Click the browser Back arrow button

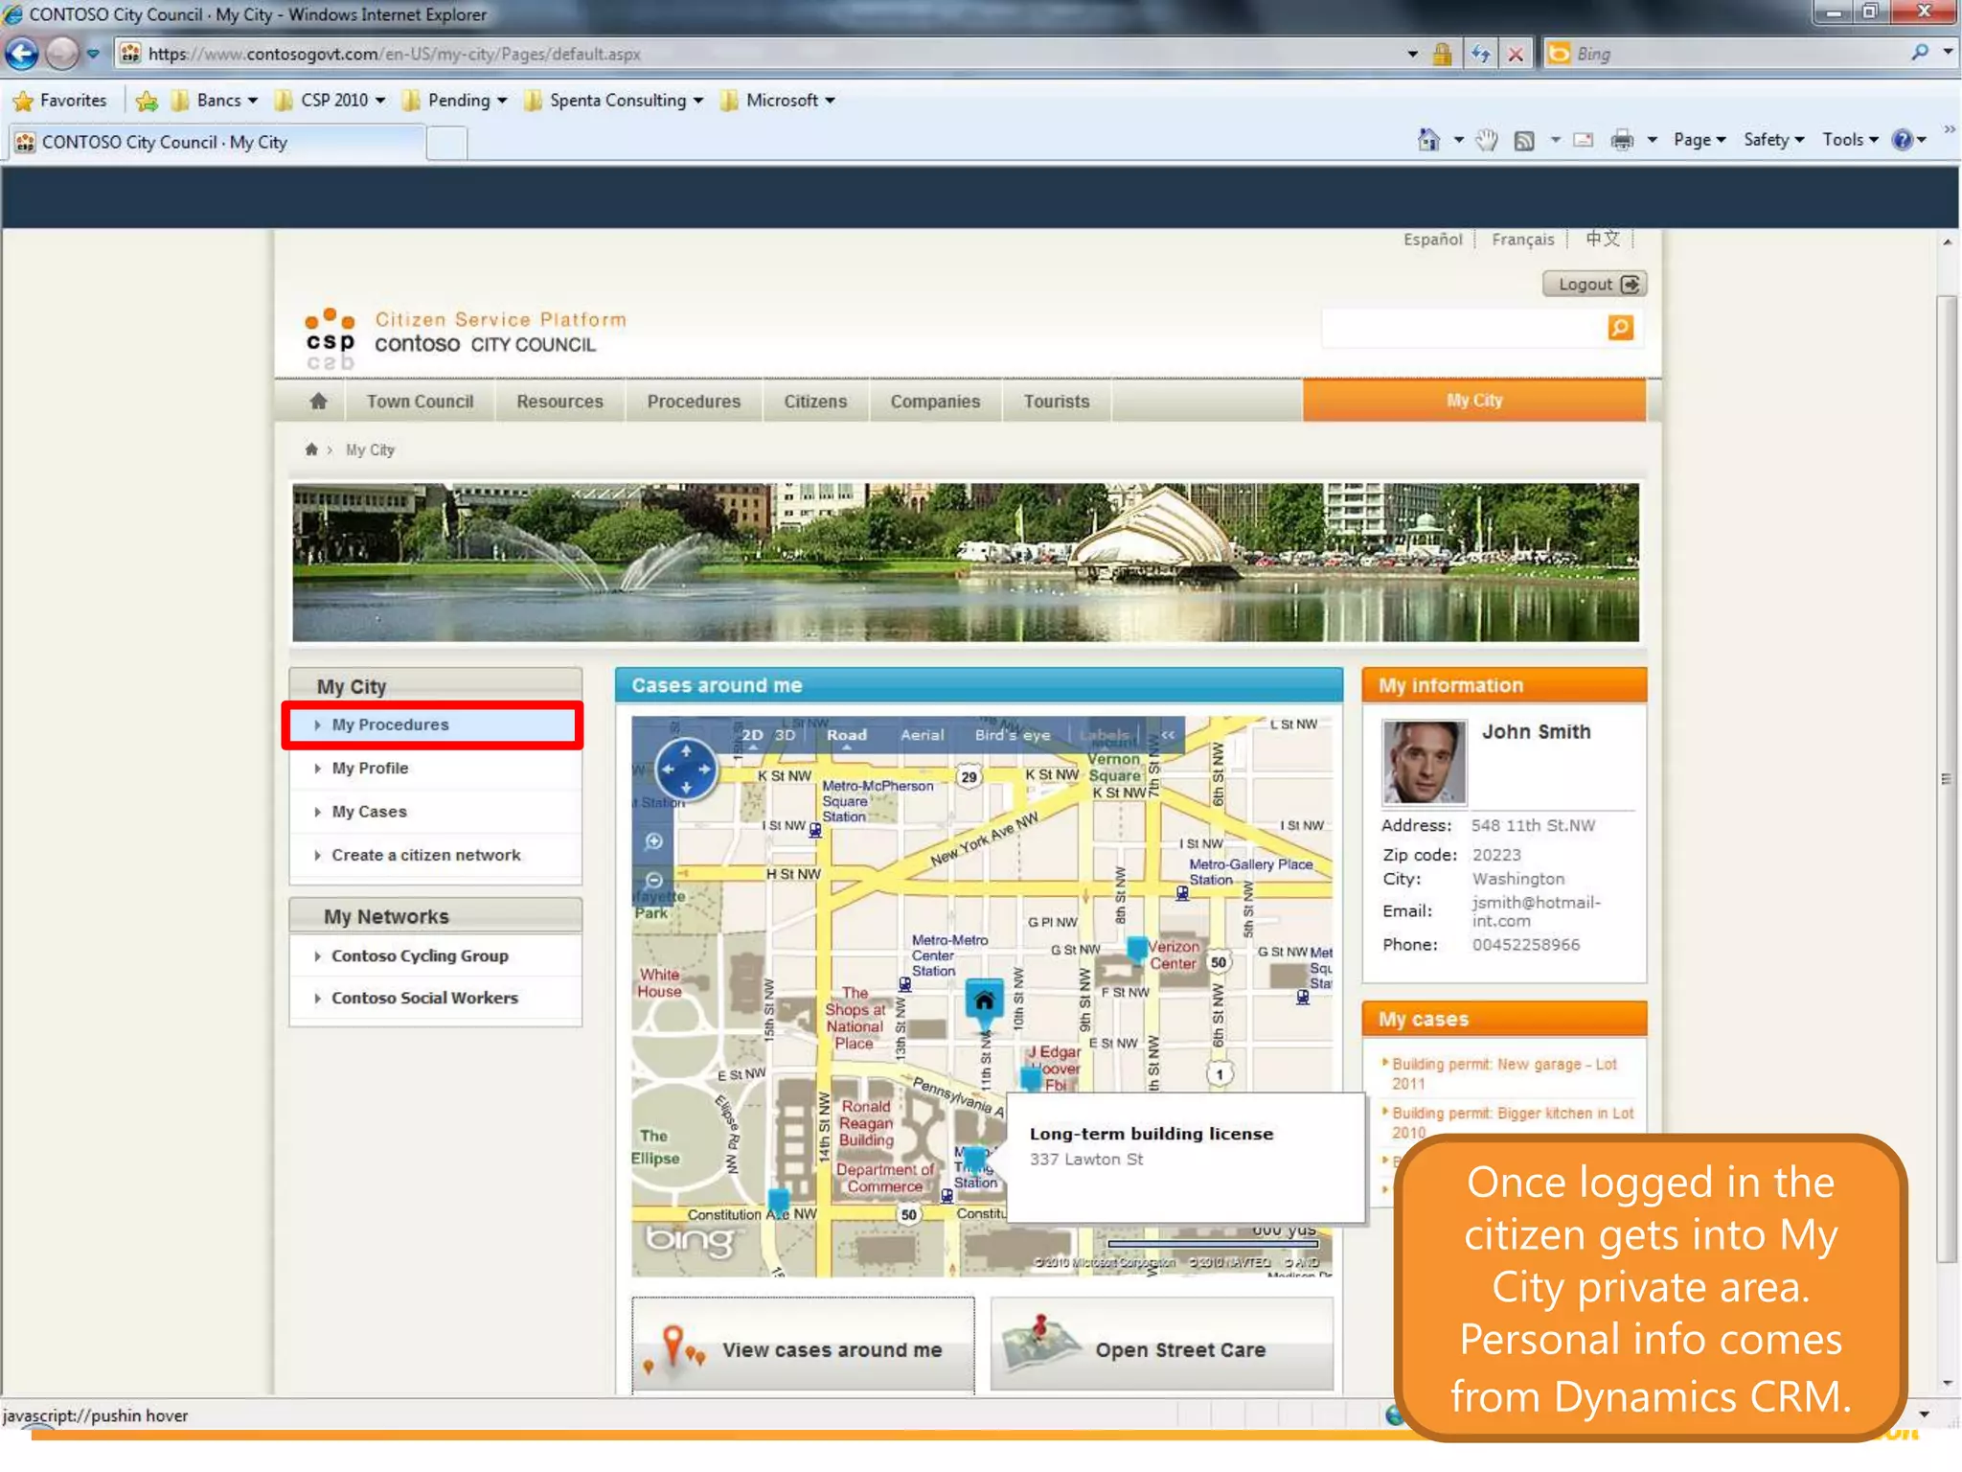22,54
